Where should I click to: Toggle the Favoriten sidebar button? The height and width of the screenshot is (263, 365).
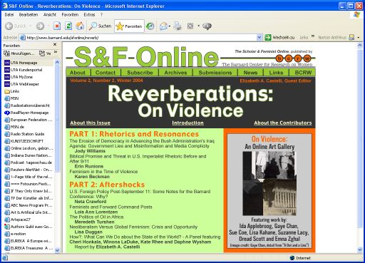point(129,26)
